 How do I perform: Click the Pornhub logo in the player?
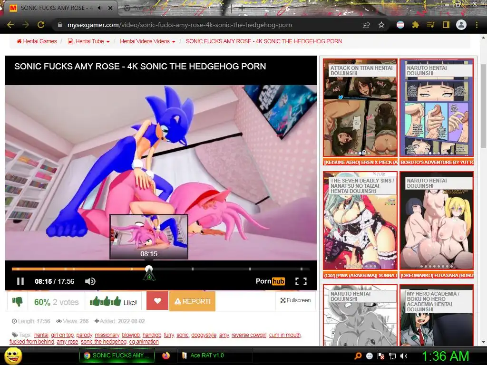tap(270, 281)
